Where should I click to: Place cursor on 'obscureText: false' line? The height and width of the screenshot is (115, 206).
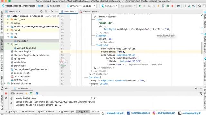[113, 52]
